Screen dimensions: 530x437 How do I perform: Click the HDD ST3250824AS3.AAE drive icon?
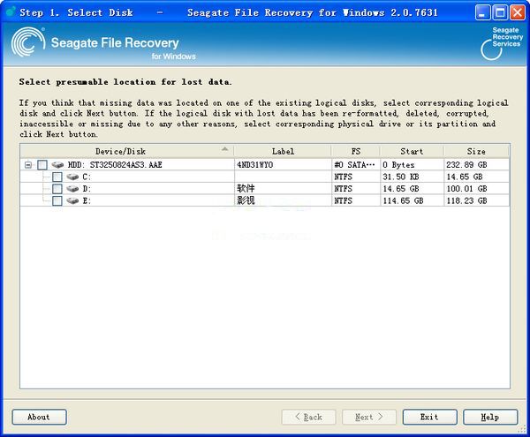pyautogui.click(x=57, y=165)
